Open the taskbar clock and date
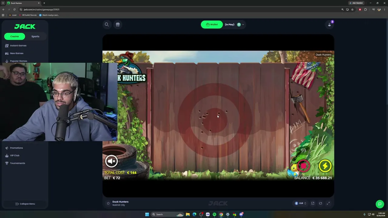 [x=380, y=214]
